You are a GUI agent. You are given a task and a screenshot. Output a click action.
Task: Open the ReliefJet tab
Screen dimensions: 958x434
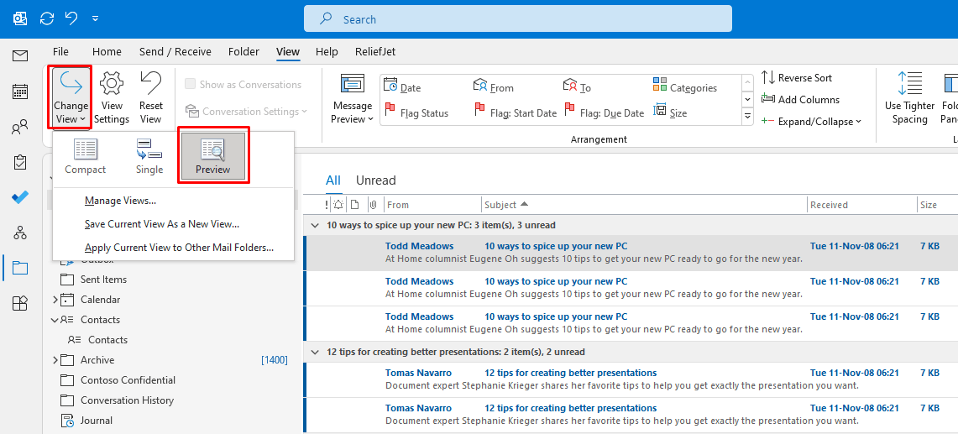pyautogui.click(x=376, y=52)
